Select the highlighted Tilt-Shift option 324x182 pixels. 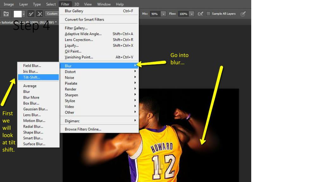[x=38, y=77]
